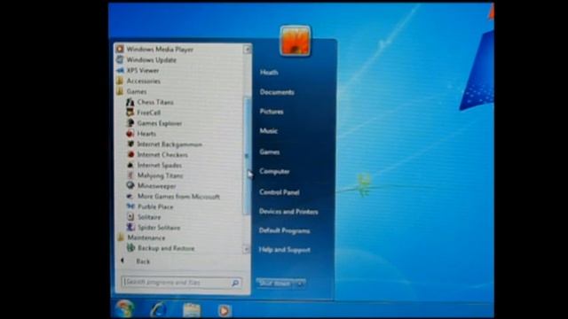Select the XPS Viewer text entry
568x319 pixels.
pyautogui.click(x=143, y=71)
